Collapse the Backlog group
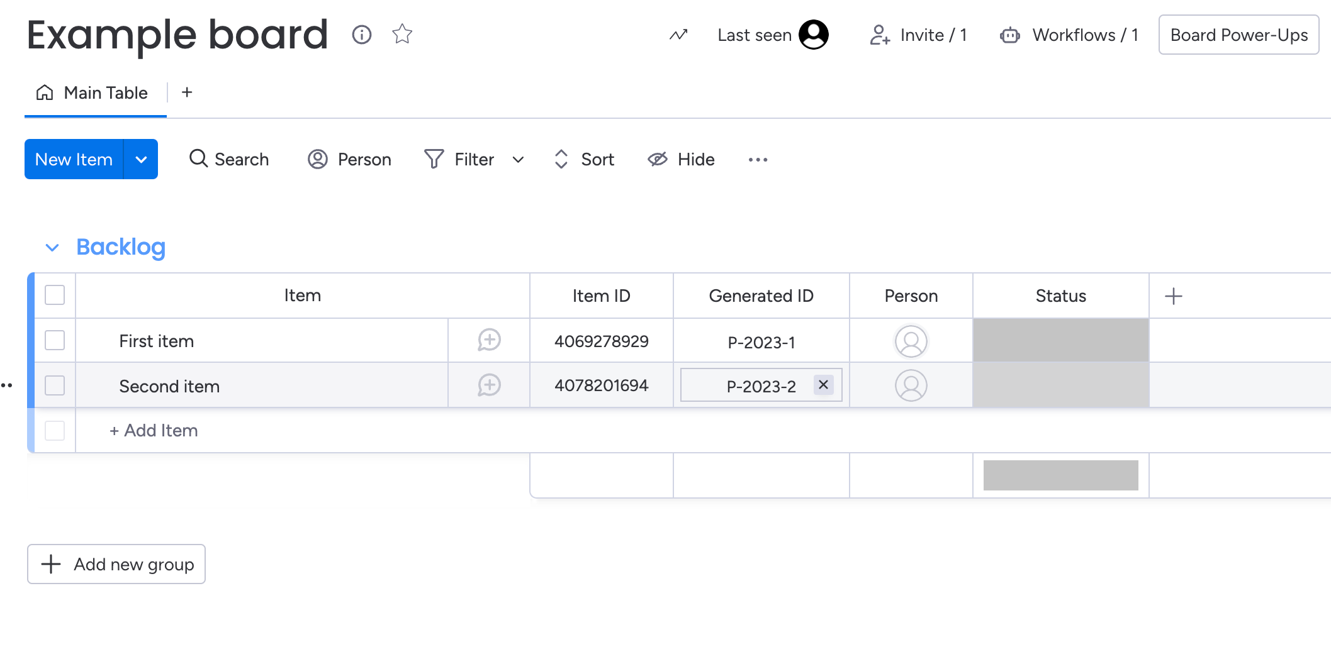Viewport: 1331px width, 664px height. tap(52, 248)
